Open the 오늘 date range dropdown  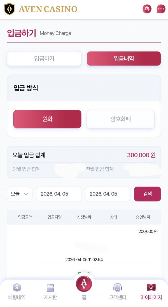[x=20, y=194]
